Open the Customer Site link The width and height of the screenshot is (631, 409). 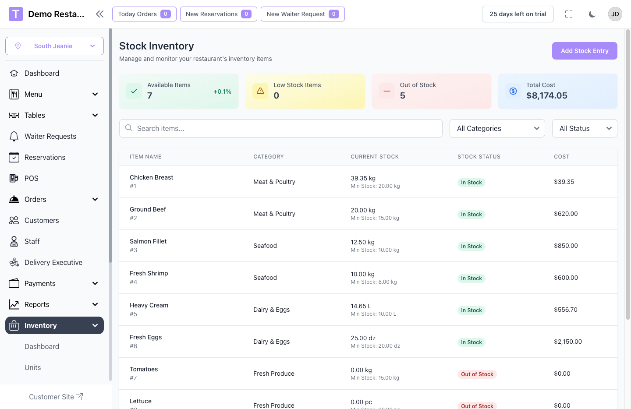coord(56,397)
